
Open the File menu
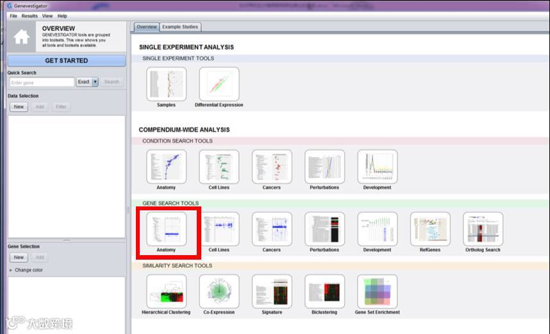pyautogui.click(x=13, y=16)
